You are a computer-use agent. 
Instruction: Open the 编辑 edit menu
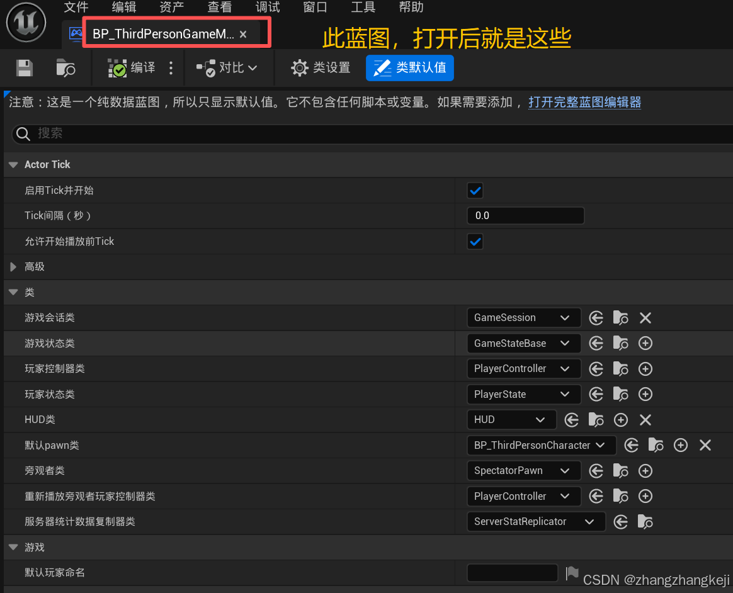pos(124,7)
